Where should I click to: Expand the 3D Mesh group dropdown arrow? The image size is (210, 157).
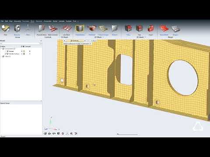pyautogui.click(x=145, y=37)
